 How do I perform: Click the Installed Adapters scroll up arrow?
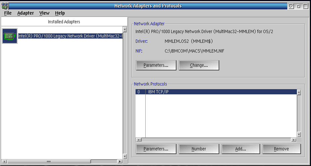pos(125,29)
